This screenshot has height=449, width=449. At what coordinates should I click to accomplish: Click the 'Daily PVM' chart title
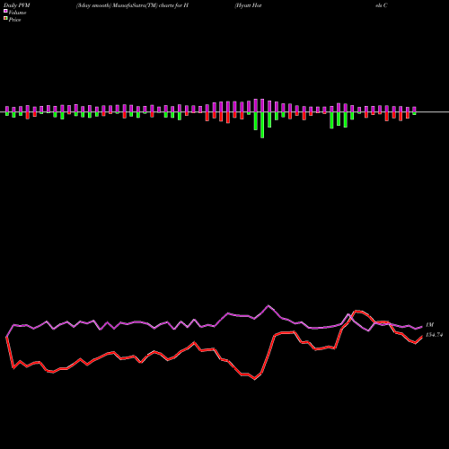click(x=18, y=5)
